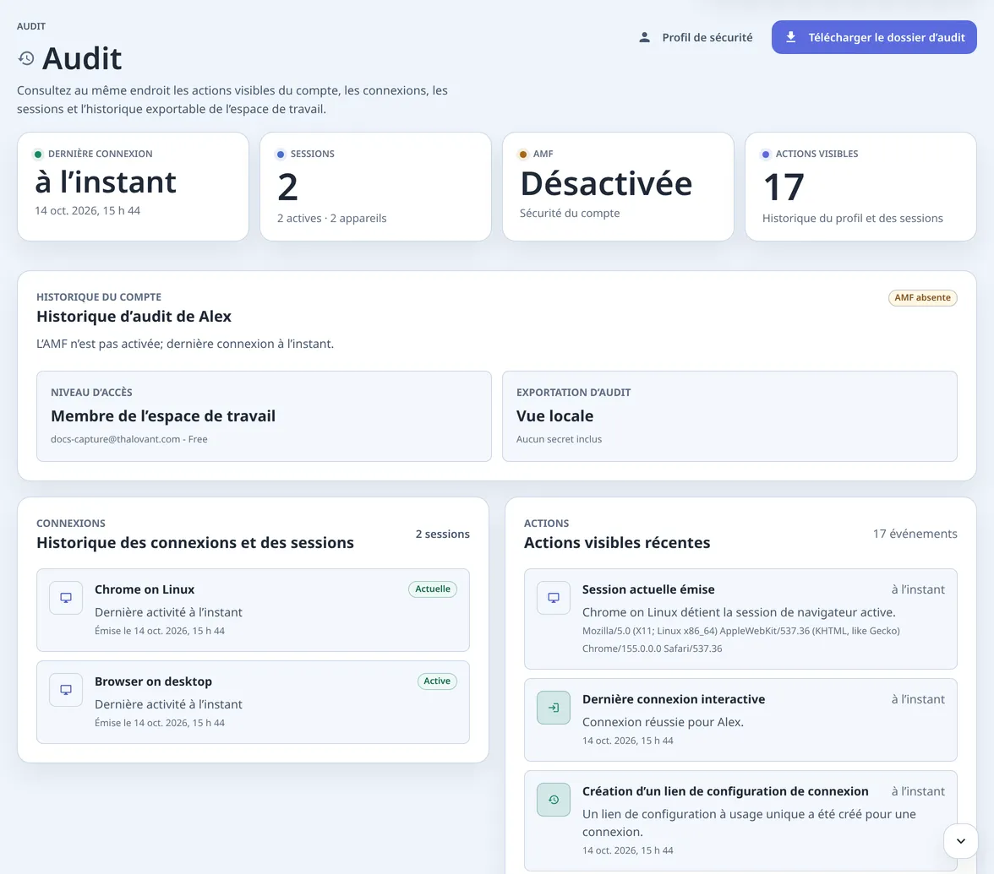Click L'AMF n'est pas activée sentence

point(184,343)
